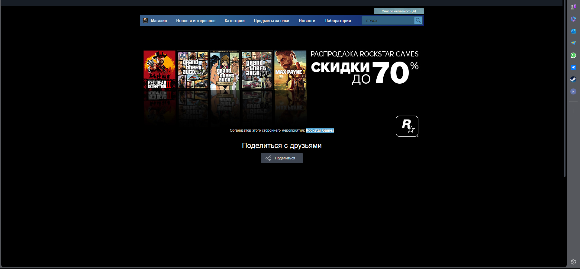Click the Grand Theft Auto IV cover
Screen dimensions: 580x269
pyautogui.click(x=257, y=70)
